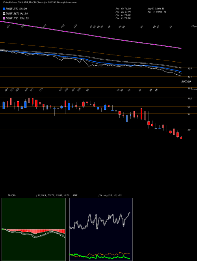Click the white DOW MT legend swatch

tap(4, 14)
